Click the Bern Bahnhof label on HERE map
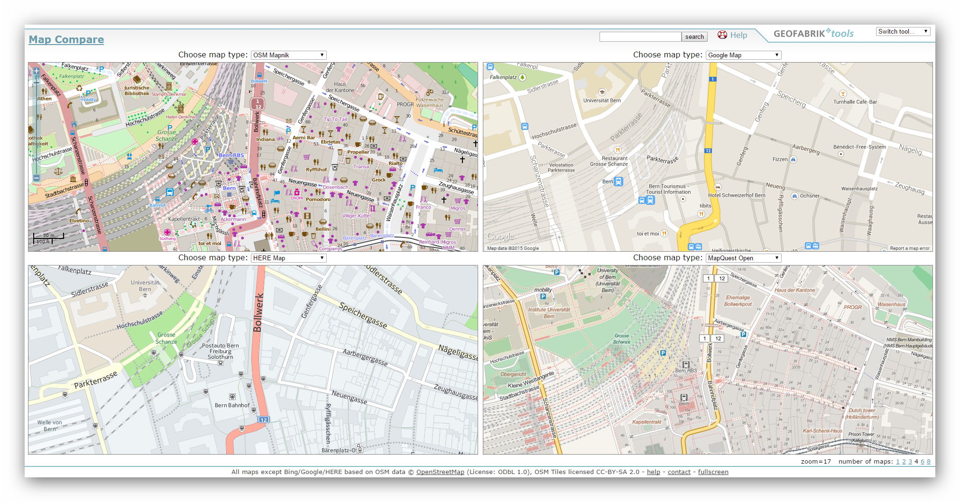The image size is (960, 502). point(232,405)
